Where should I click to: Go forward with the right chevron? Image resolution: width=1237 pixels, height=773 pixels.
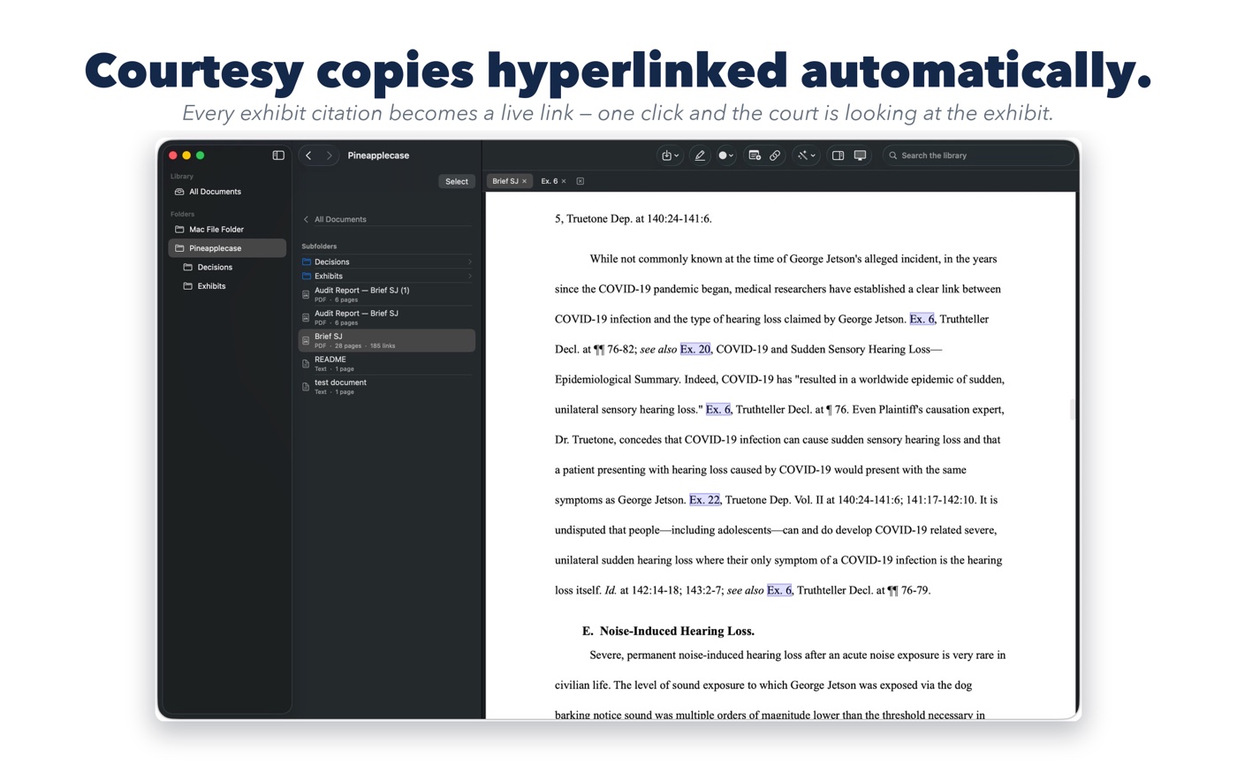click(x=329, y=155)
